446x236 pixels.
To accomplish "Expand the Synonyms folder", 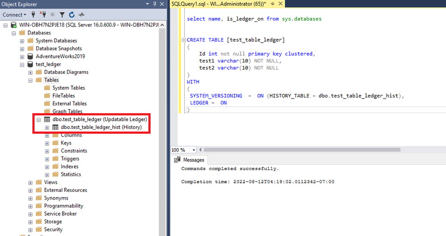I will tap(30, 199).
